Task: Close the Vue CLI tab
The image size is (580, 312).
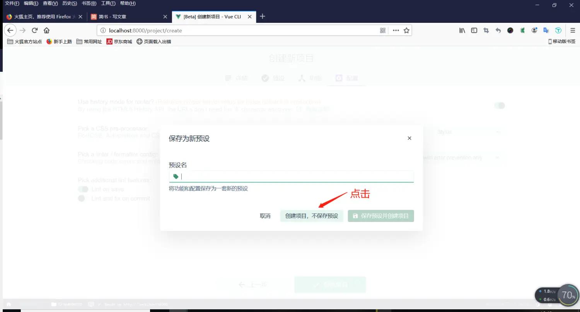Action: (250, 17)
